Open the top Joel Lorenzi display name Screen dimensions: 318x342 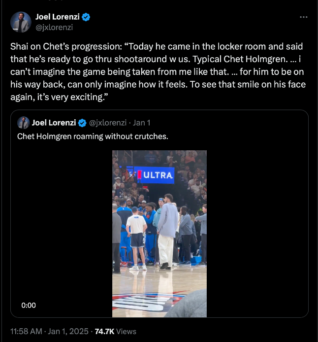(x=58, y=17)
